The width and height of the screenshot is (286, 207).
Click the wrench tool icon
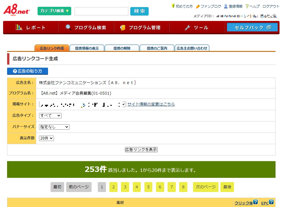[187, 27]
